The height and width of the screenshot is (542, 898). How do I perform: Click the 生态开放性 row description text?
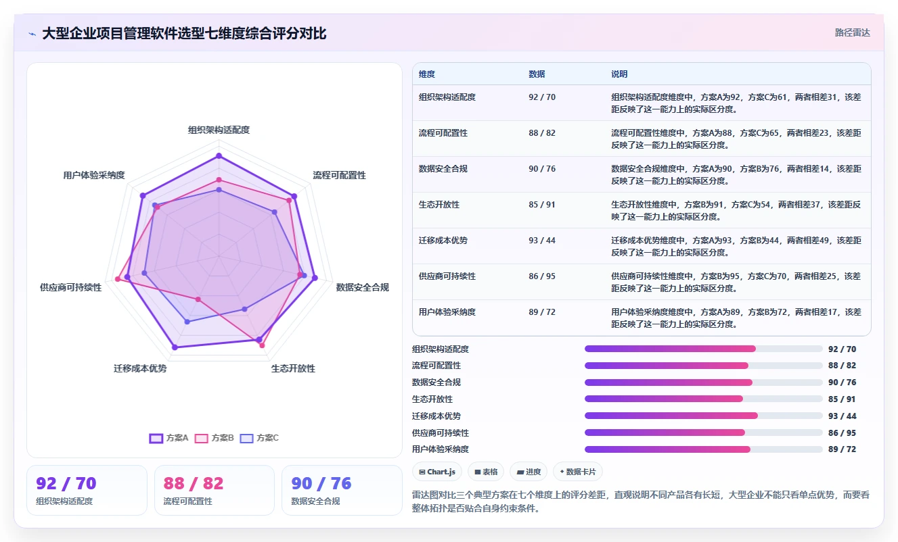pos(736,211)
